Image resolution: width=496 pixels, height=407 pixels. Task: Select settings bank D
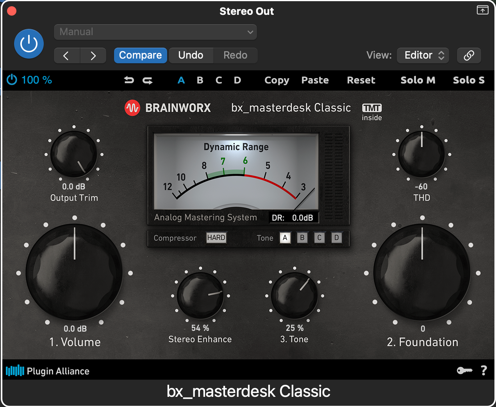(x=237, y=80)
